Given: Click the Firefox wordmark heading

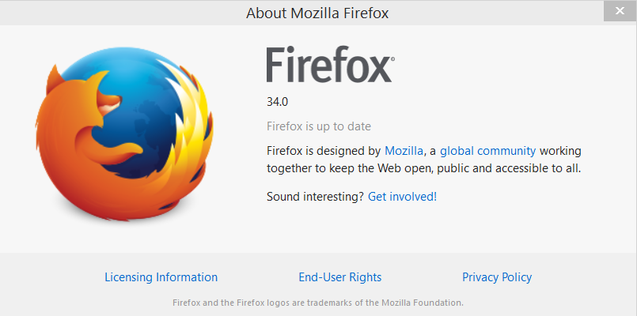Looking at the screenshot, I should pos(328,65).
